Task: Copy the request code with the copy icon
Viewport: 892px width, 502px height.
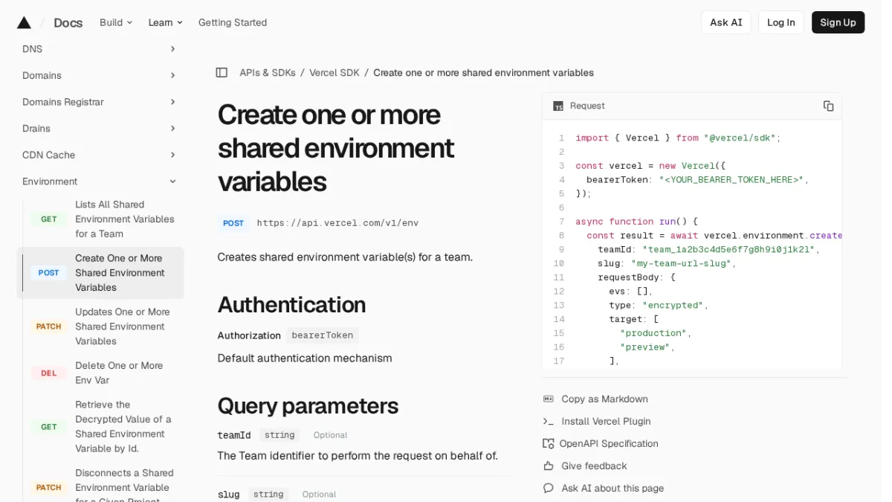Action: pos(828,106)
